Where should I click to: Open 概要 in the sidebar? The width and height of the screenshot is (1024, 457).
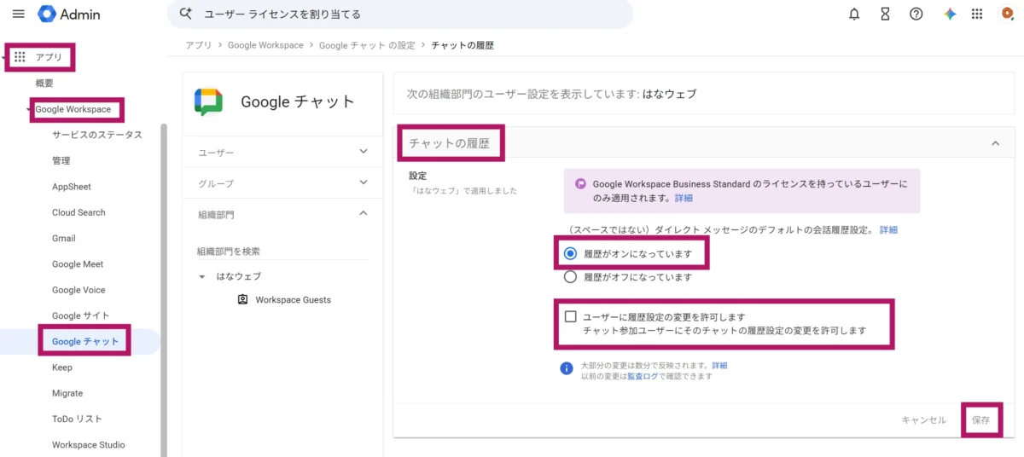click(44, 84)
